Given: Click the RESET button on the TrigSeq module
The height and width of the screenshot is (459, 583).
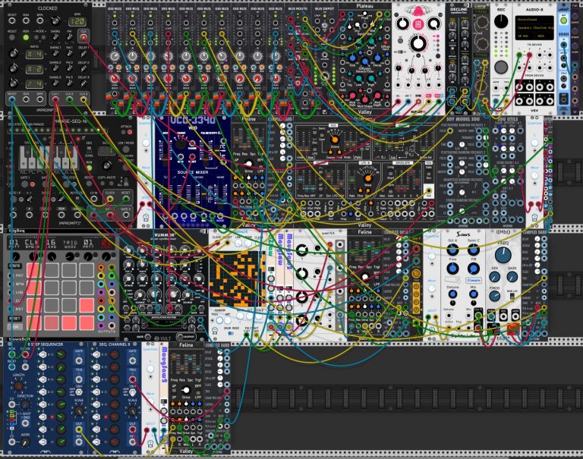Looking at the screenshot, I should click(14, 319).
